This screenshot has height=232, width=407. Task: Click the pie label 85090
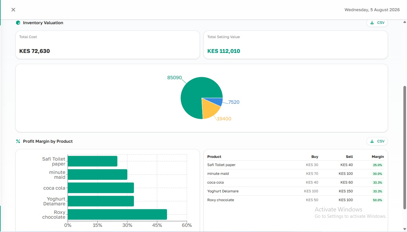pyautogui.click(x=174, y=78)
